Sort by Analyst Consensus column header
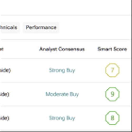Image resolution: width=132 pixels, height=132 pixels. pyautogui.click(x=62, y=49)
